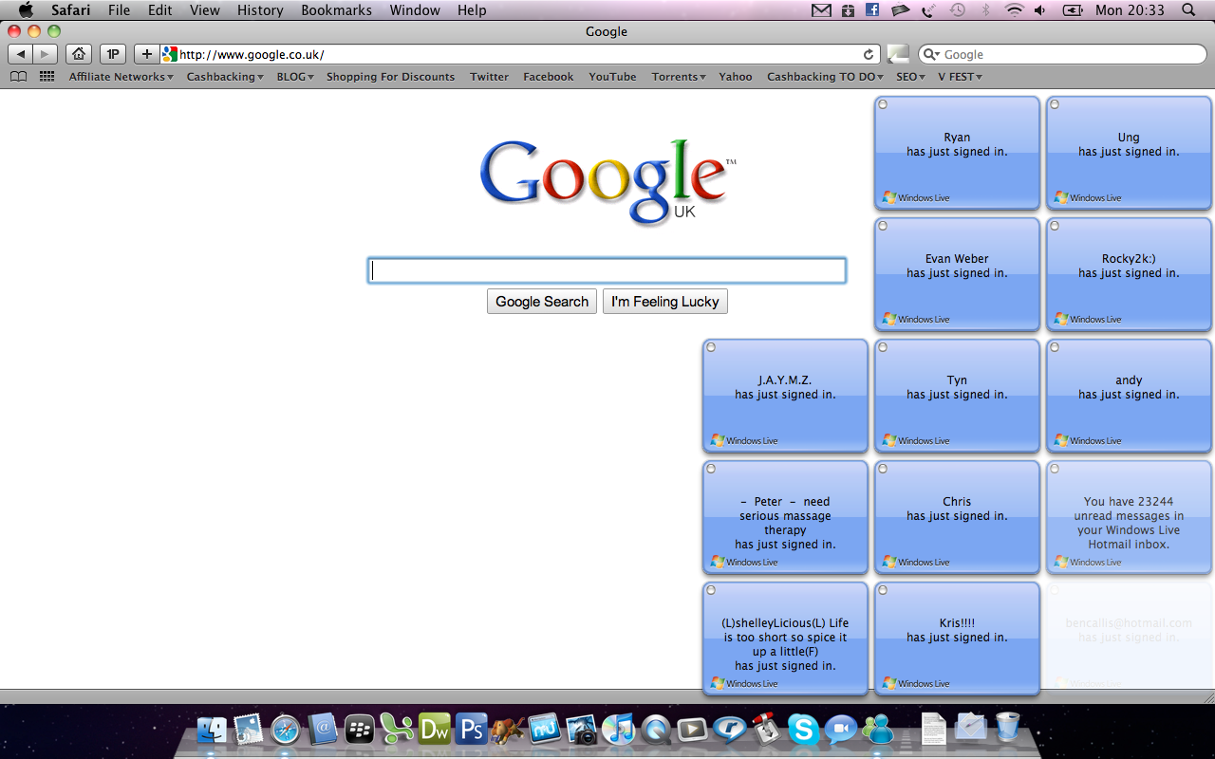Open iPhoto from the dock

click(x=582, y=729)
